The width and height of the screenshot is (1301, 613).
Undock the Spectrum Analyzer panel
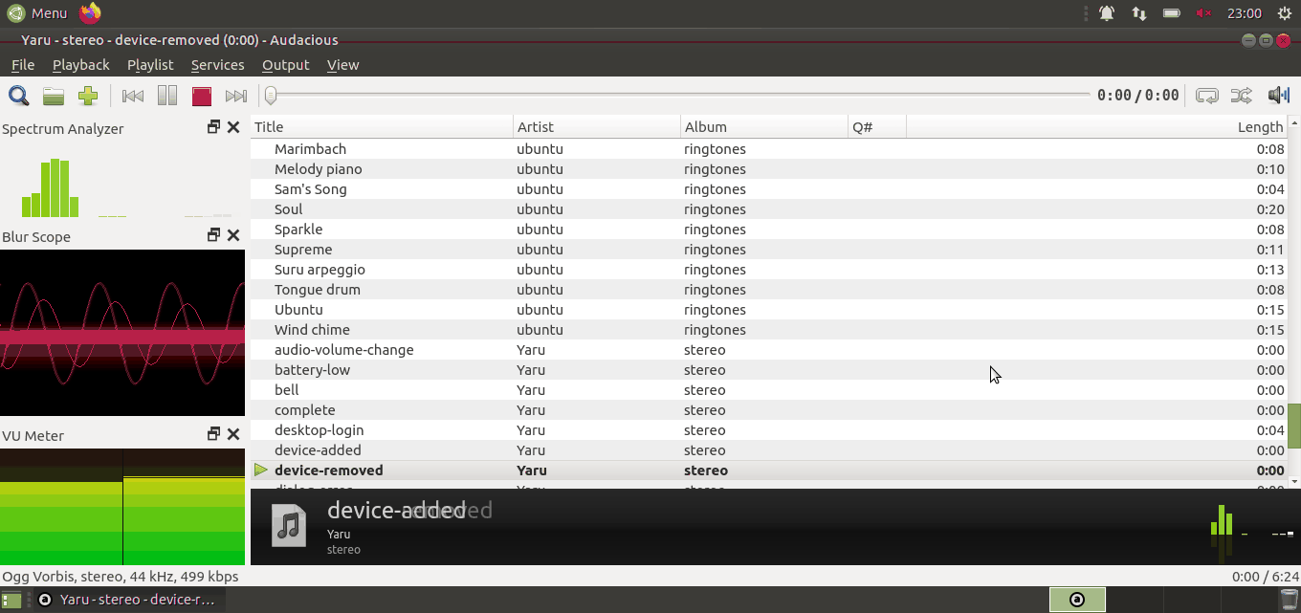[x=214, y=127]
